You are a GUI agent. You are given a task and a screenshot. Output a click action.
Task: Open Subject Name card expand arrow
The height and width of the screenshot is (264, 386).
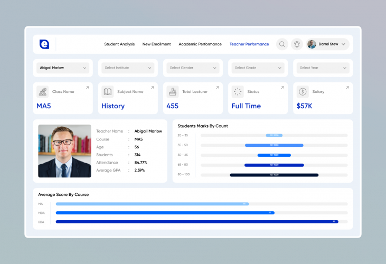tap(153, 88)
